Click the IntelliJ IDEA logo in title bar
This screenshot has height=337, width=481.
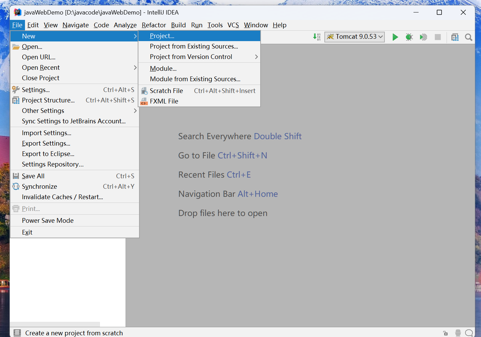[18, 12]
